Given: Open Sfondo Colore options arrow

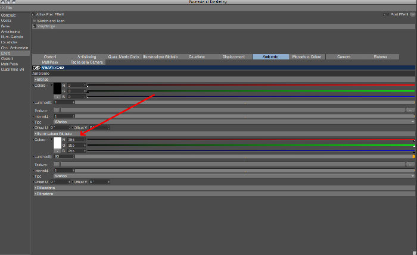Looking at the screenshot, I should (52, 85).
